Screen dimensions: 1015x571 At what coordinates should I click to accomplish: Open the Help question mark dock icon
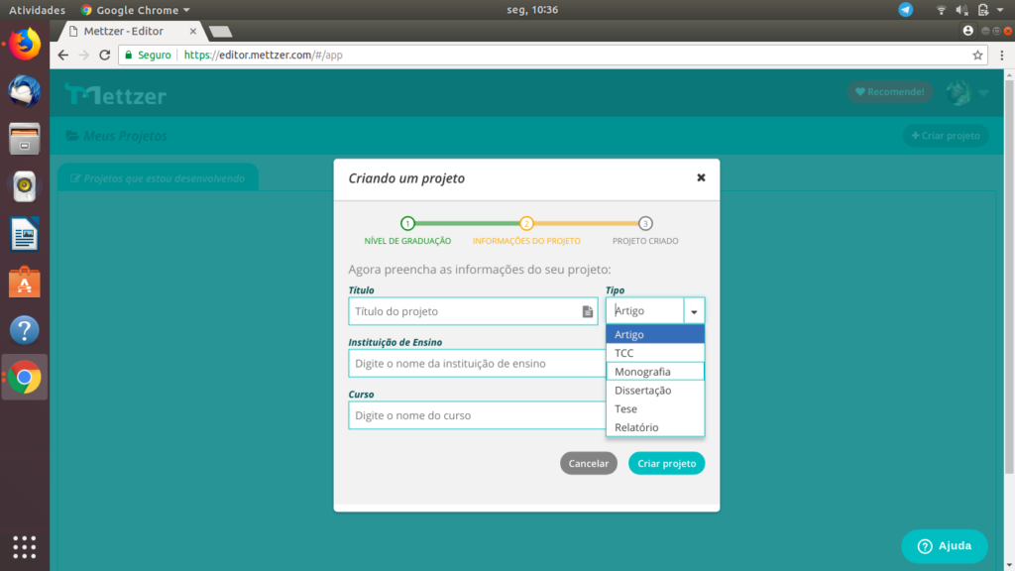click(x=25, y=330)
